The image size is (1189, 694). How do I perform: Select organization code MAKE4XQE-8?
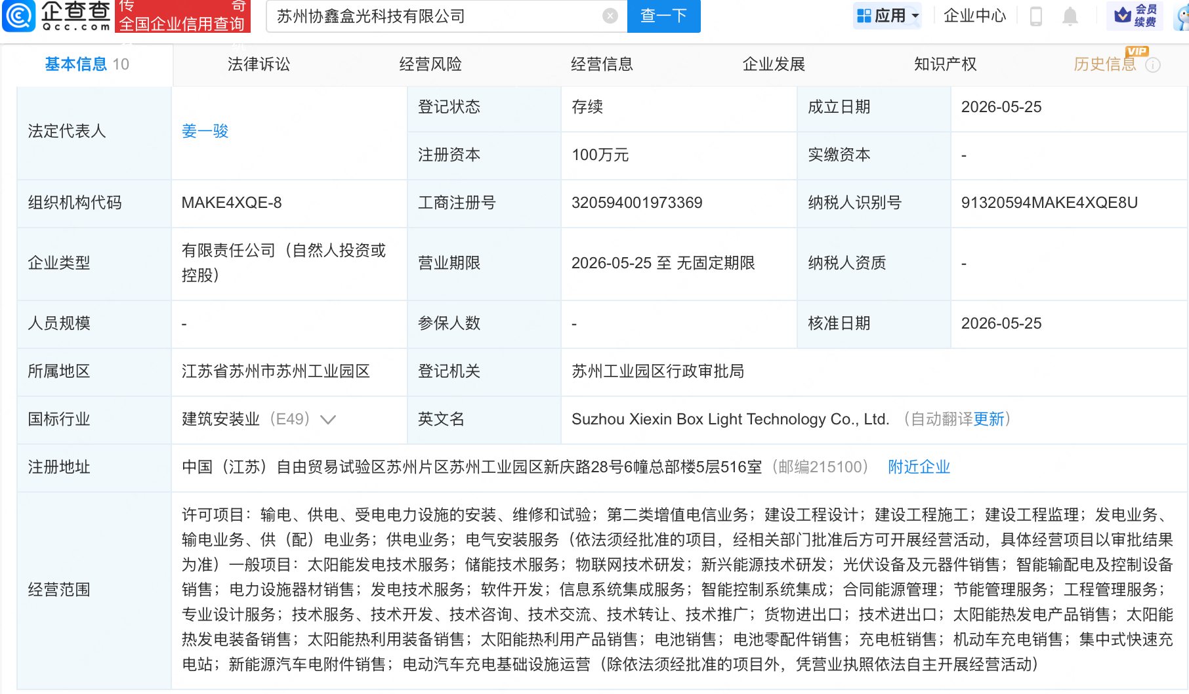[x=232, y=203]
